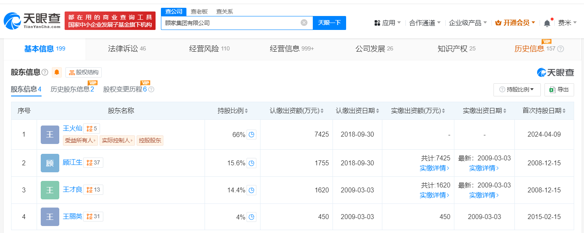
Task: Open the 应用 apps dropdown
Action: (x=387, y=23)
